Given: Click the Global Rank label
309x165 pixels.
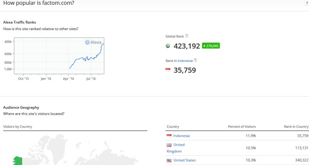Looking at the screenshot, I should pyautogui.click(x=175, y=36).
